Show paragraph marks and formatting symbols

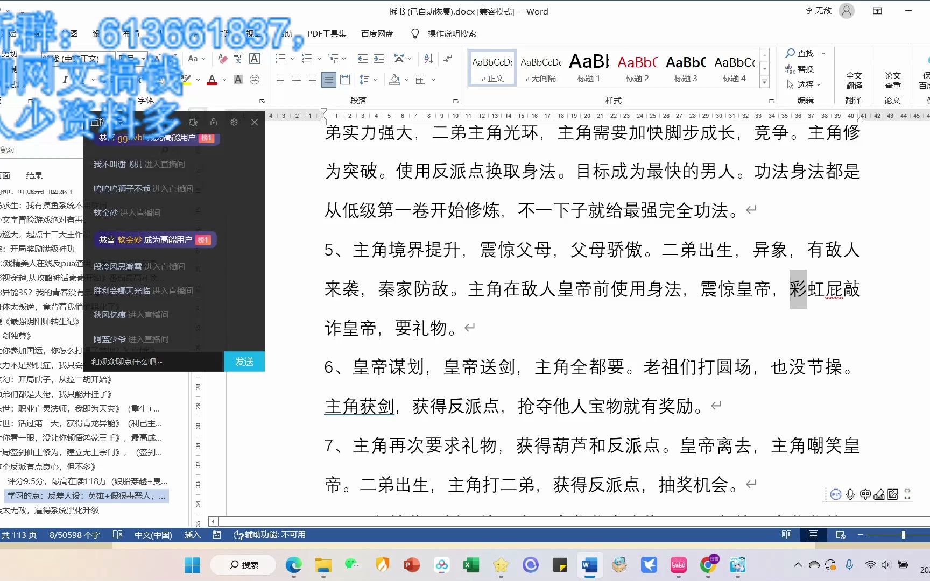(x=448, y=59)
